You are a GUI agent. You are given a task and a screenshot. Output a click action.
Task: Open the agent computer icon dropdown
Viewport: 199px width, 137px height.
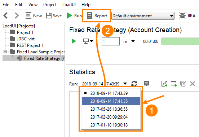(x=88, y=41)
